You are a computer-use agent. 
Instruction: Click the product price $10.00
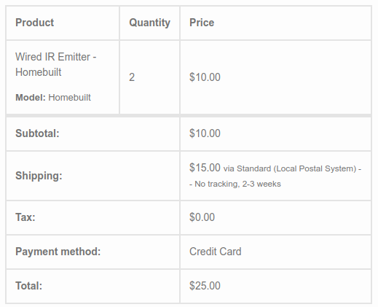click(205, 77)
